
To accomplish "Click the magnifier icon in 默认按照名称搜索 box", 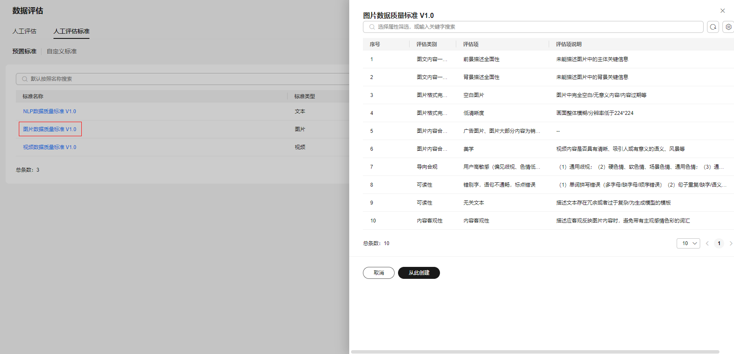I will point(25,79).
